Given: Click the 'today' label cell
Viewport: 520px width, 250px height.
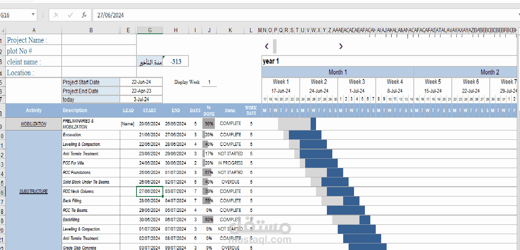Looking at the screenshot, I should pyautogui.click(x=91, y=99).
